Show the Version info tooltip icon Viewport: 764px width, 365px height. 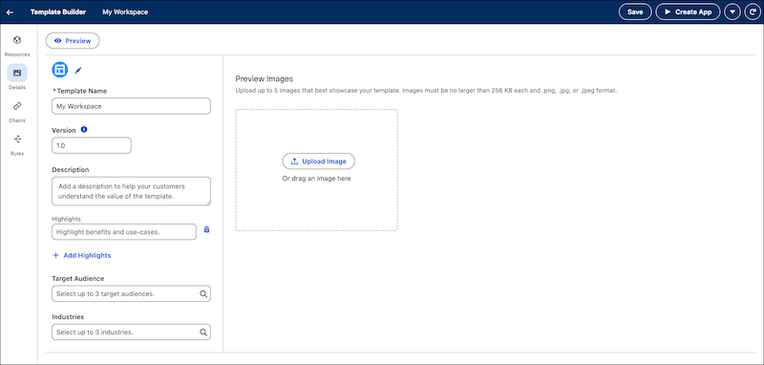point(84,130)
